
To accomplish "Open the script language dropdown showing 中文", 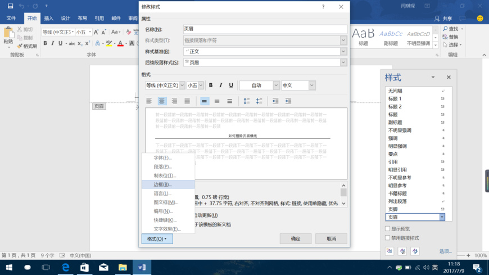I will 311,85.
